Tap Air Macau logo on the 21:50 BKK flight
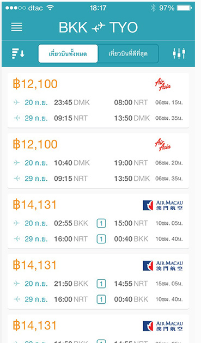Viewport: 201px width, 343px height. click(x=163, y=266)
